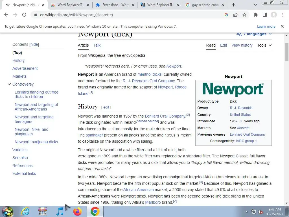Screen dimensions: 289x217
Task: Dismiss the Chrome update notification
Action: coord(282,26)
